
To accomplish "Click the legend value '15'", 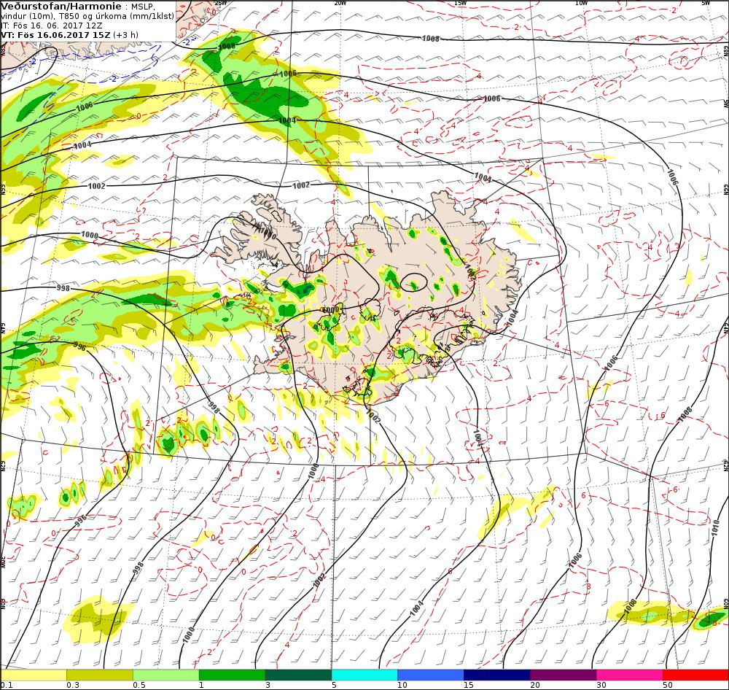I will 468,686.
